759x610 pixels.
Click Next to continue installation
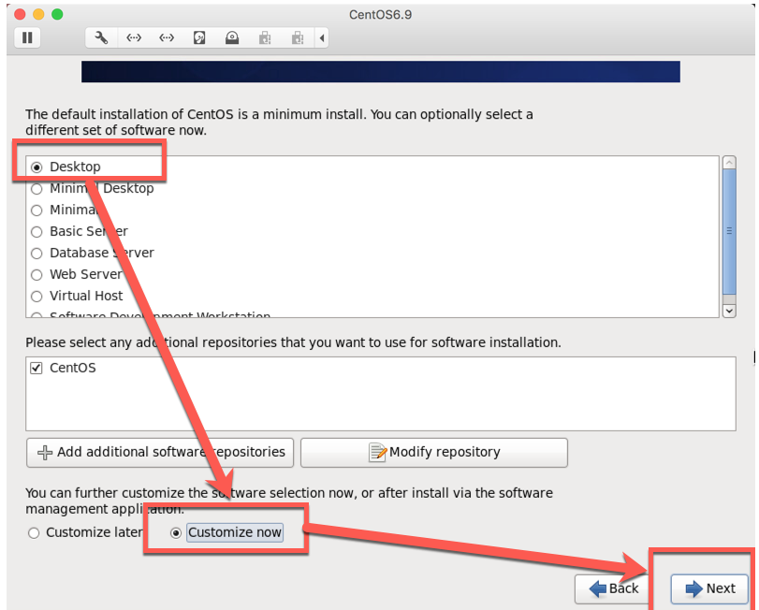pyautogui.click(x=709, y=588)
